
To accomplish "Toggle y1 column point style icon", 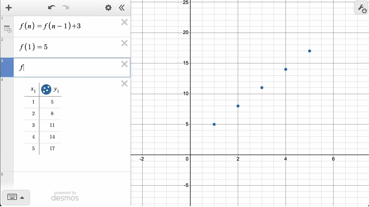I will [x=46, y=89].
